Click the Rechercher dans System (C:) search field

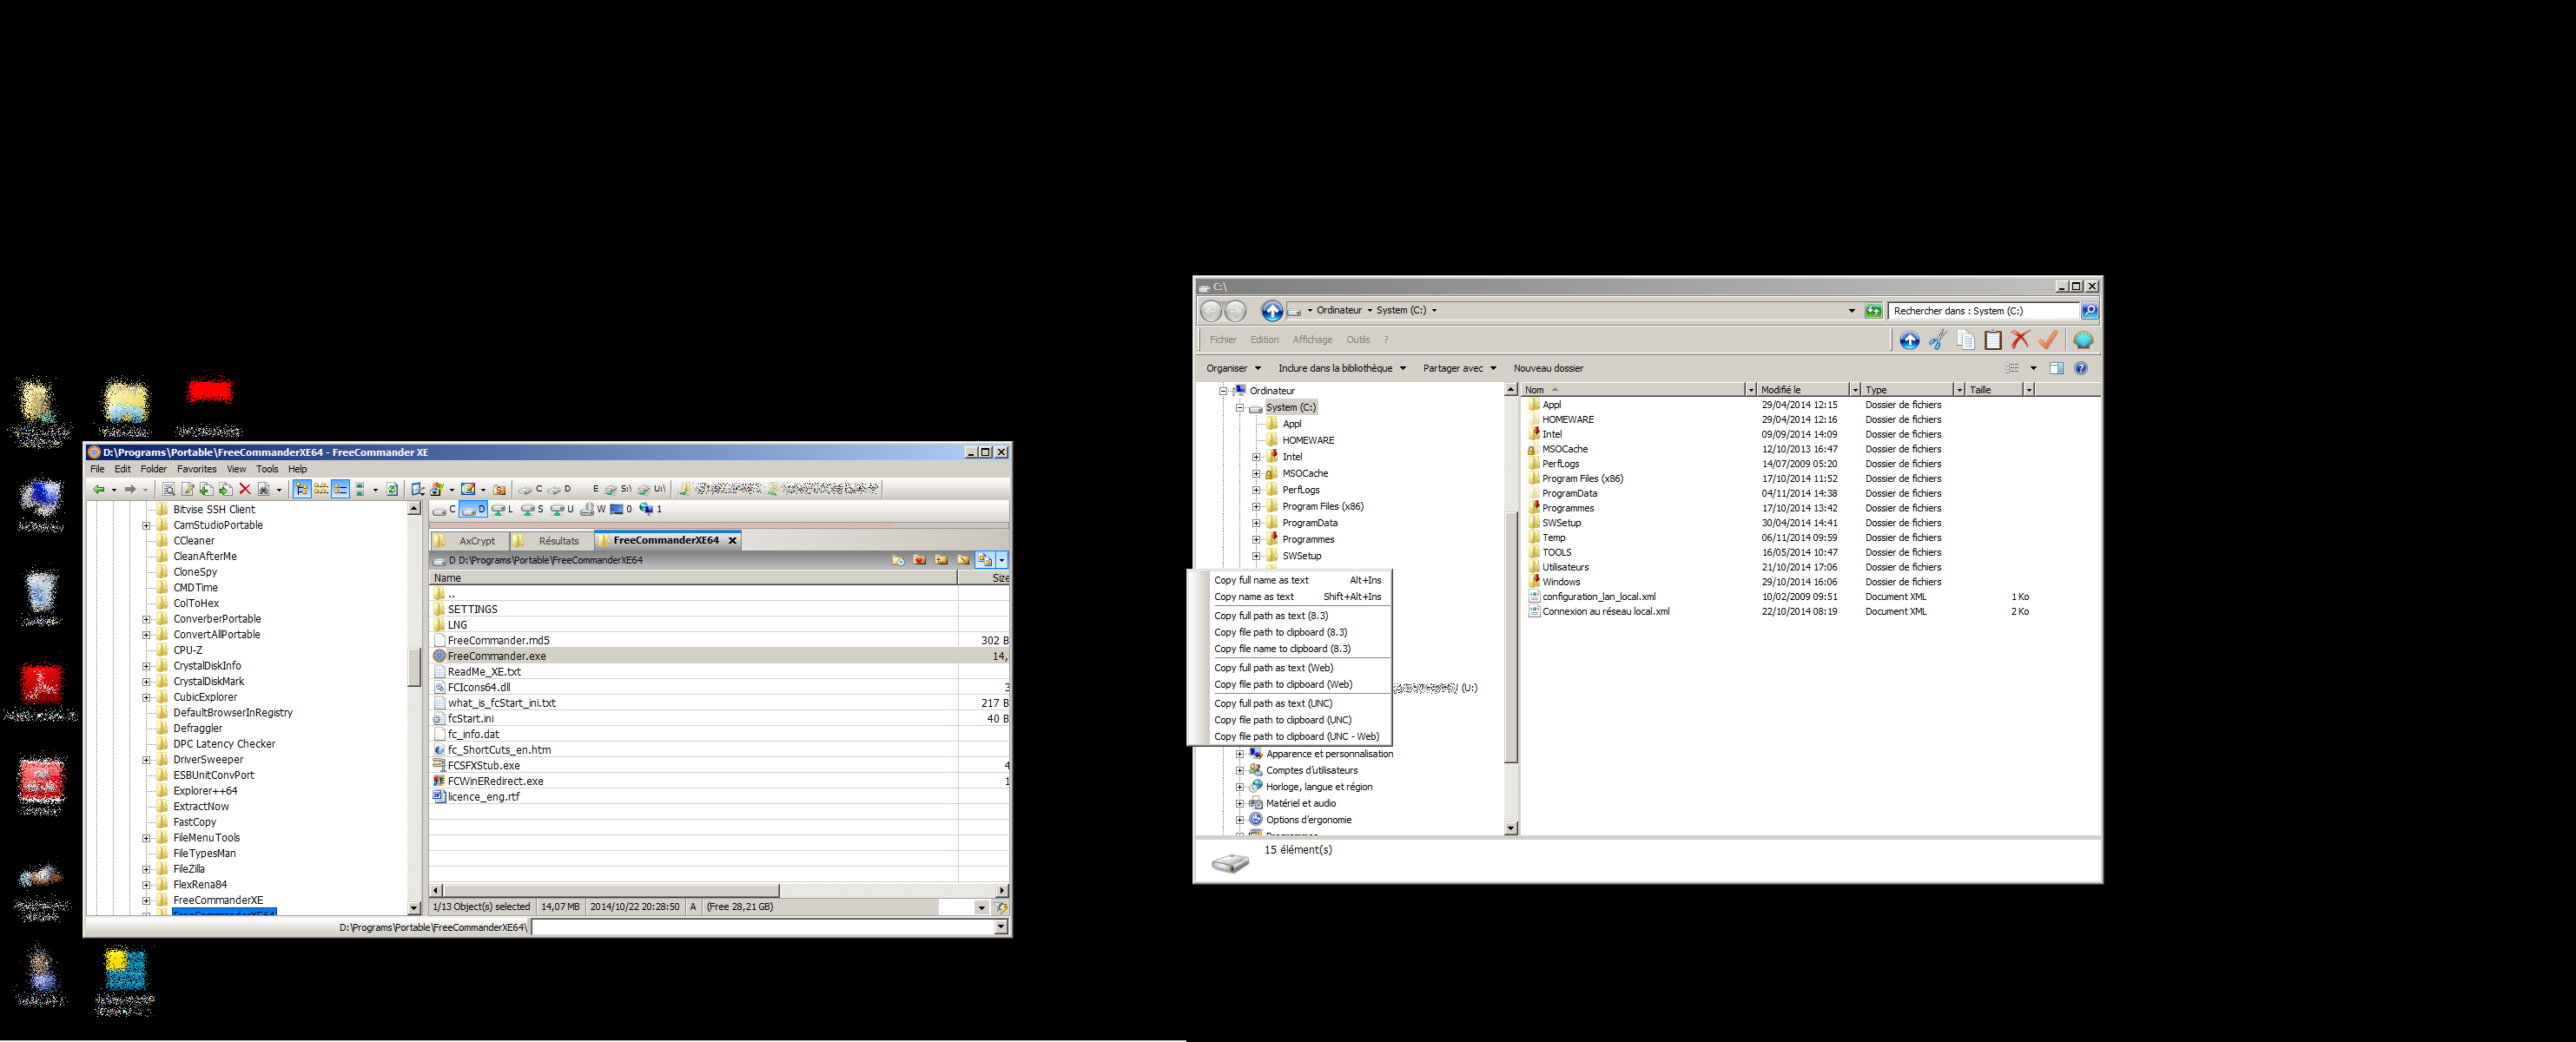click(1984, 311)
